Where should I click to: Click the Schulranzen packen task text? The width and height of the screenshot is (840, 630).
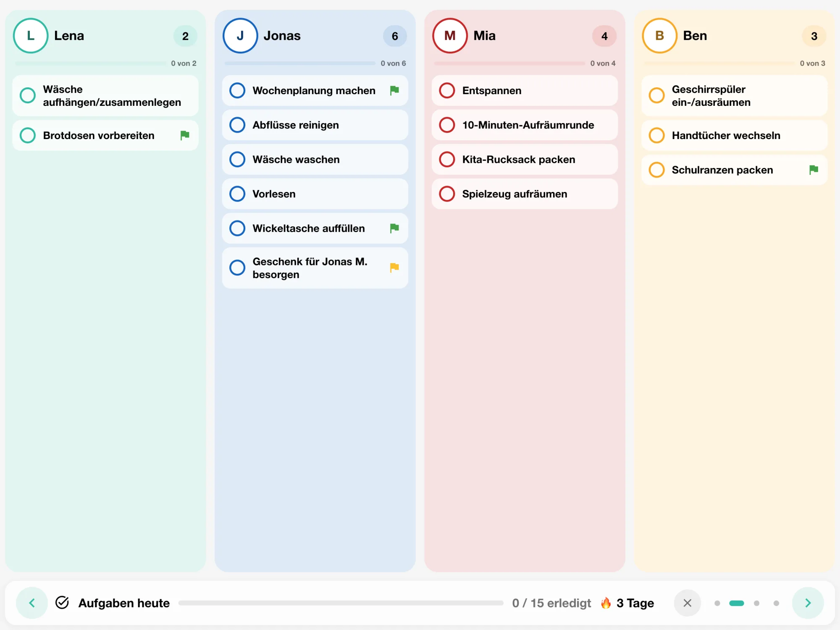click(x=722, y=170)
